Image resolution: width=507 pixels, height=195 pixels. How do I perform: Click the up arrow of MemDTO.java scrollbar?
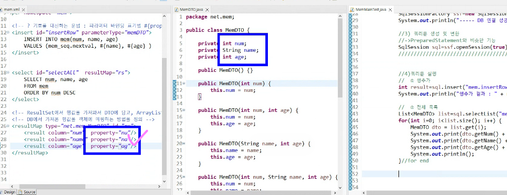(x=340, y=16)
